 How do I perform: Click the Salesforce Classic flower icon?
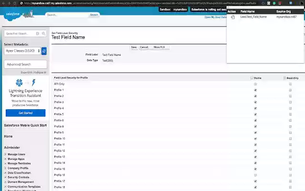[x=19, y=83]
